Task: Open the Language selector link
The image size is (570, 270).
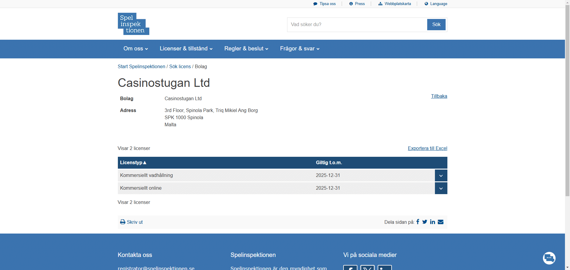Action: (x=438, y=4)
